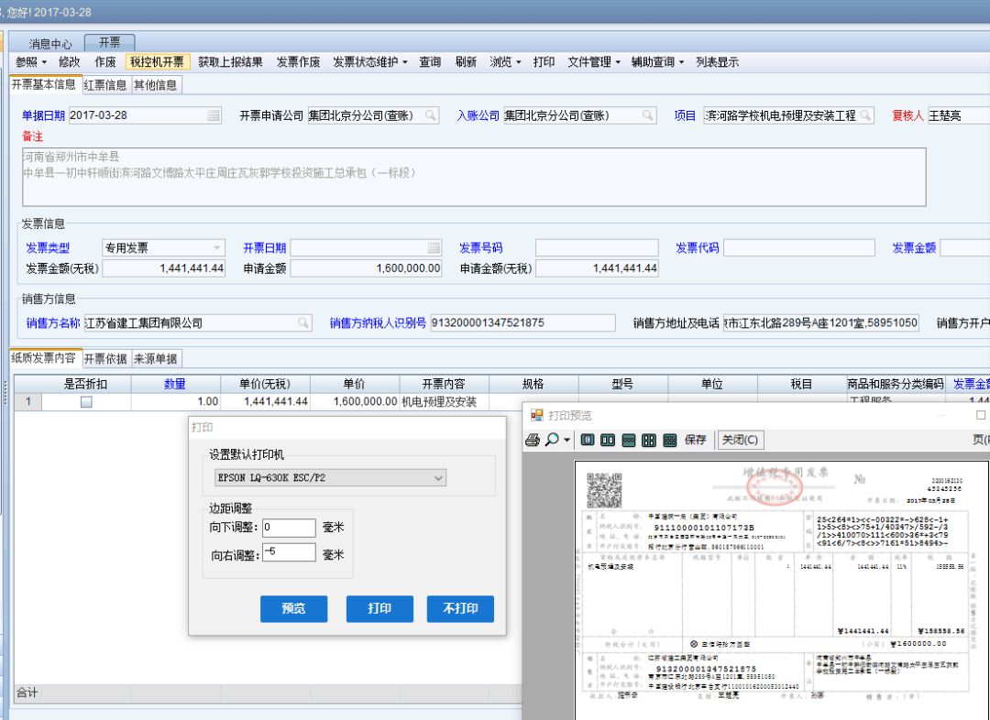The width and height of the screenshot is (990, 720).
Task: Click the 打印预览 window app icon
Action: coord(536,415)
